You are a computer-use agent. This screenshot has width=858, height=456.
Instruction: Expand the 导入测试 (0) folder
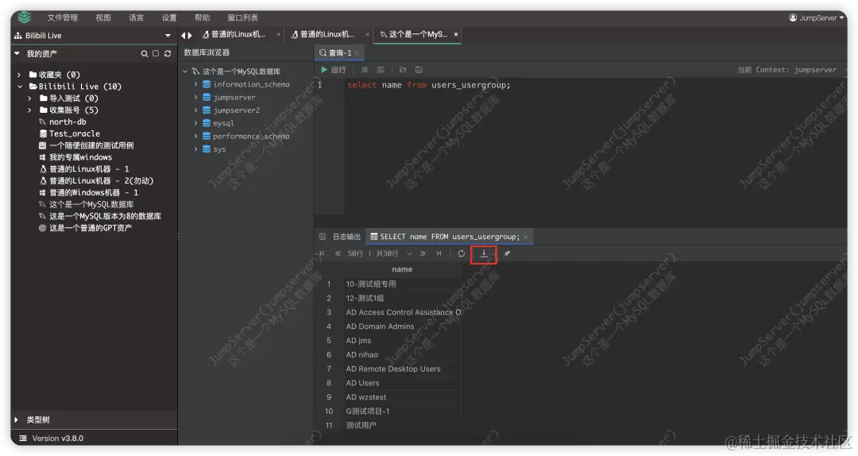coord(30,99)
